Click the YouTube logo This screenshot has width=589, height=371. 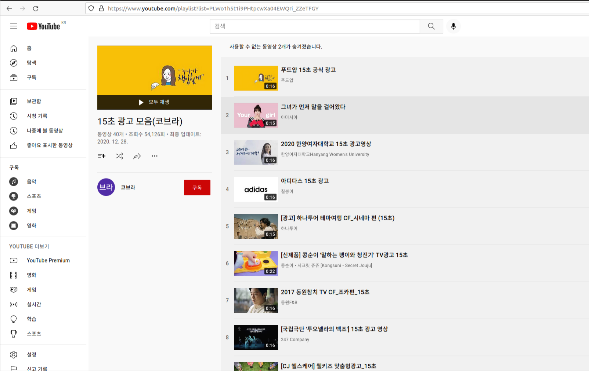(x=43, y=26)
